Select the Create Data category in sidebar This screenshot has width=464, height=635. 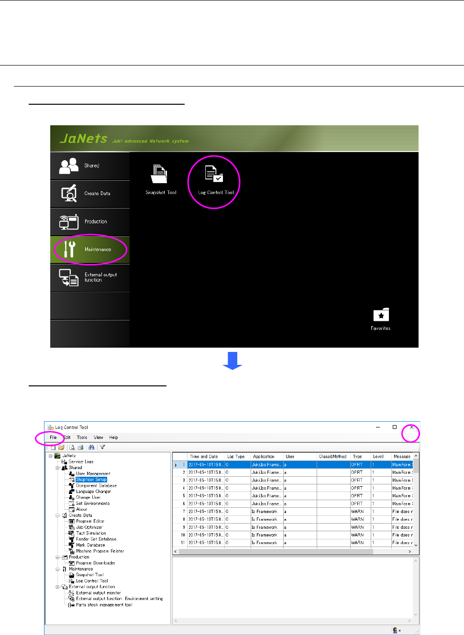[90, 194]
